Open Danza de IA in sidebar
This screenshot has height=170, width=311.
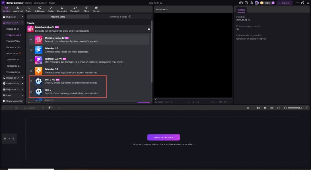pos(14,53)
